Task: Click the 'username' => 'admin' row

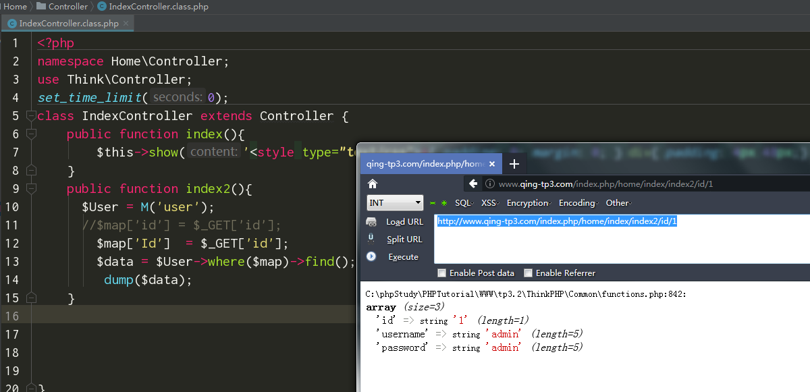Action: [x=479, y=334]
